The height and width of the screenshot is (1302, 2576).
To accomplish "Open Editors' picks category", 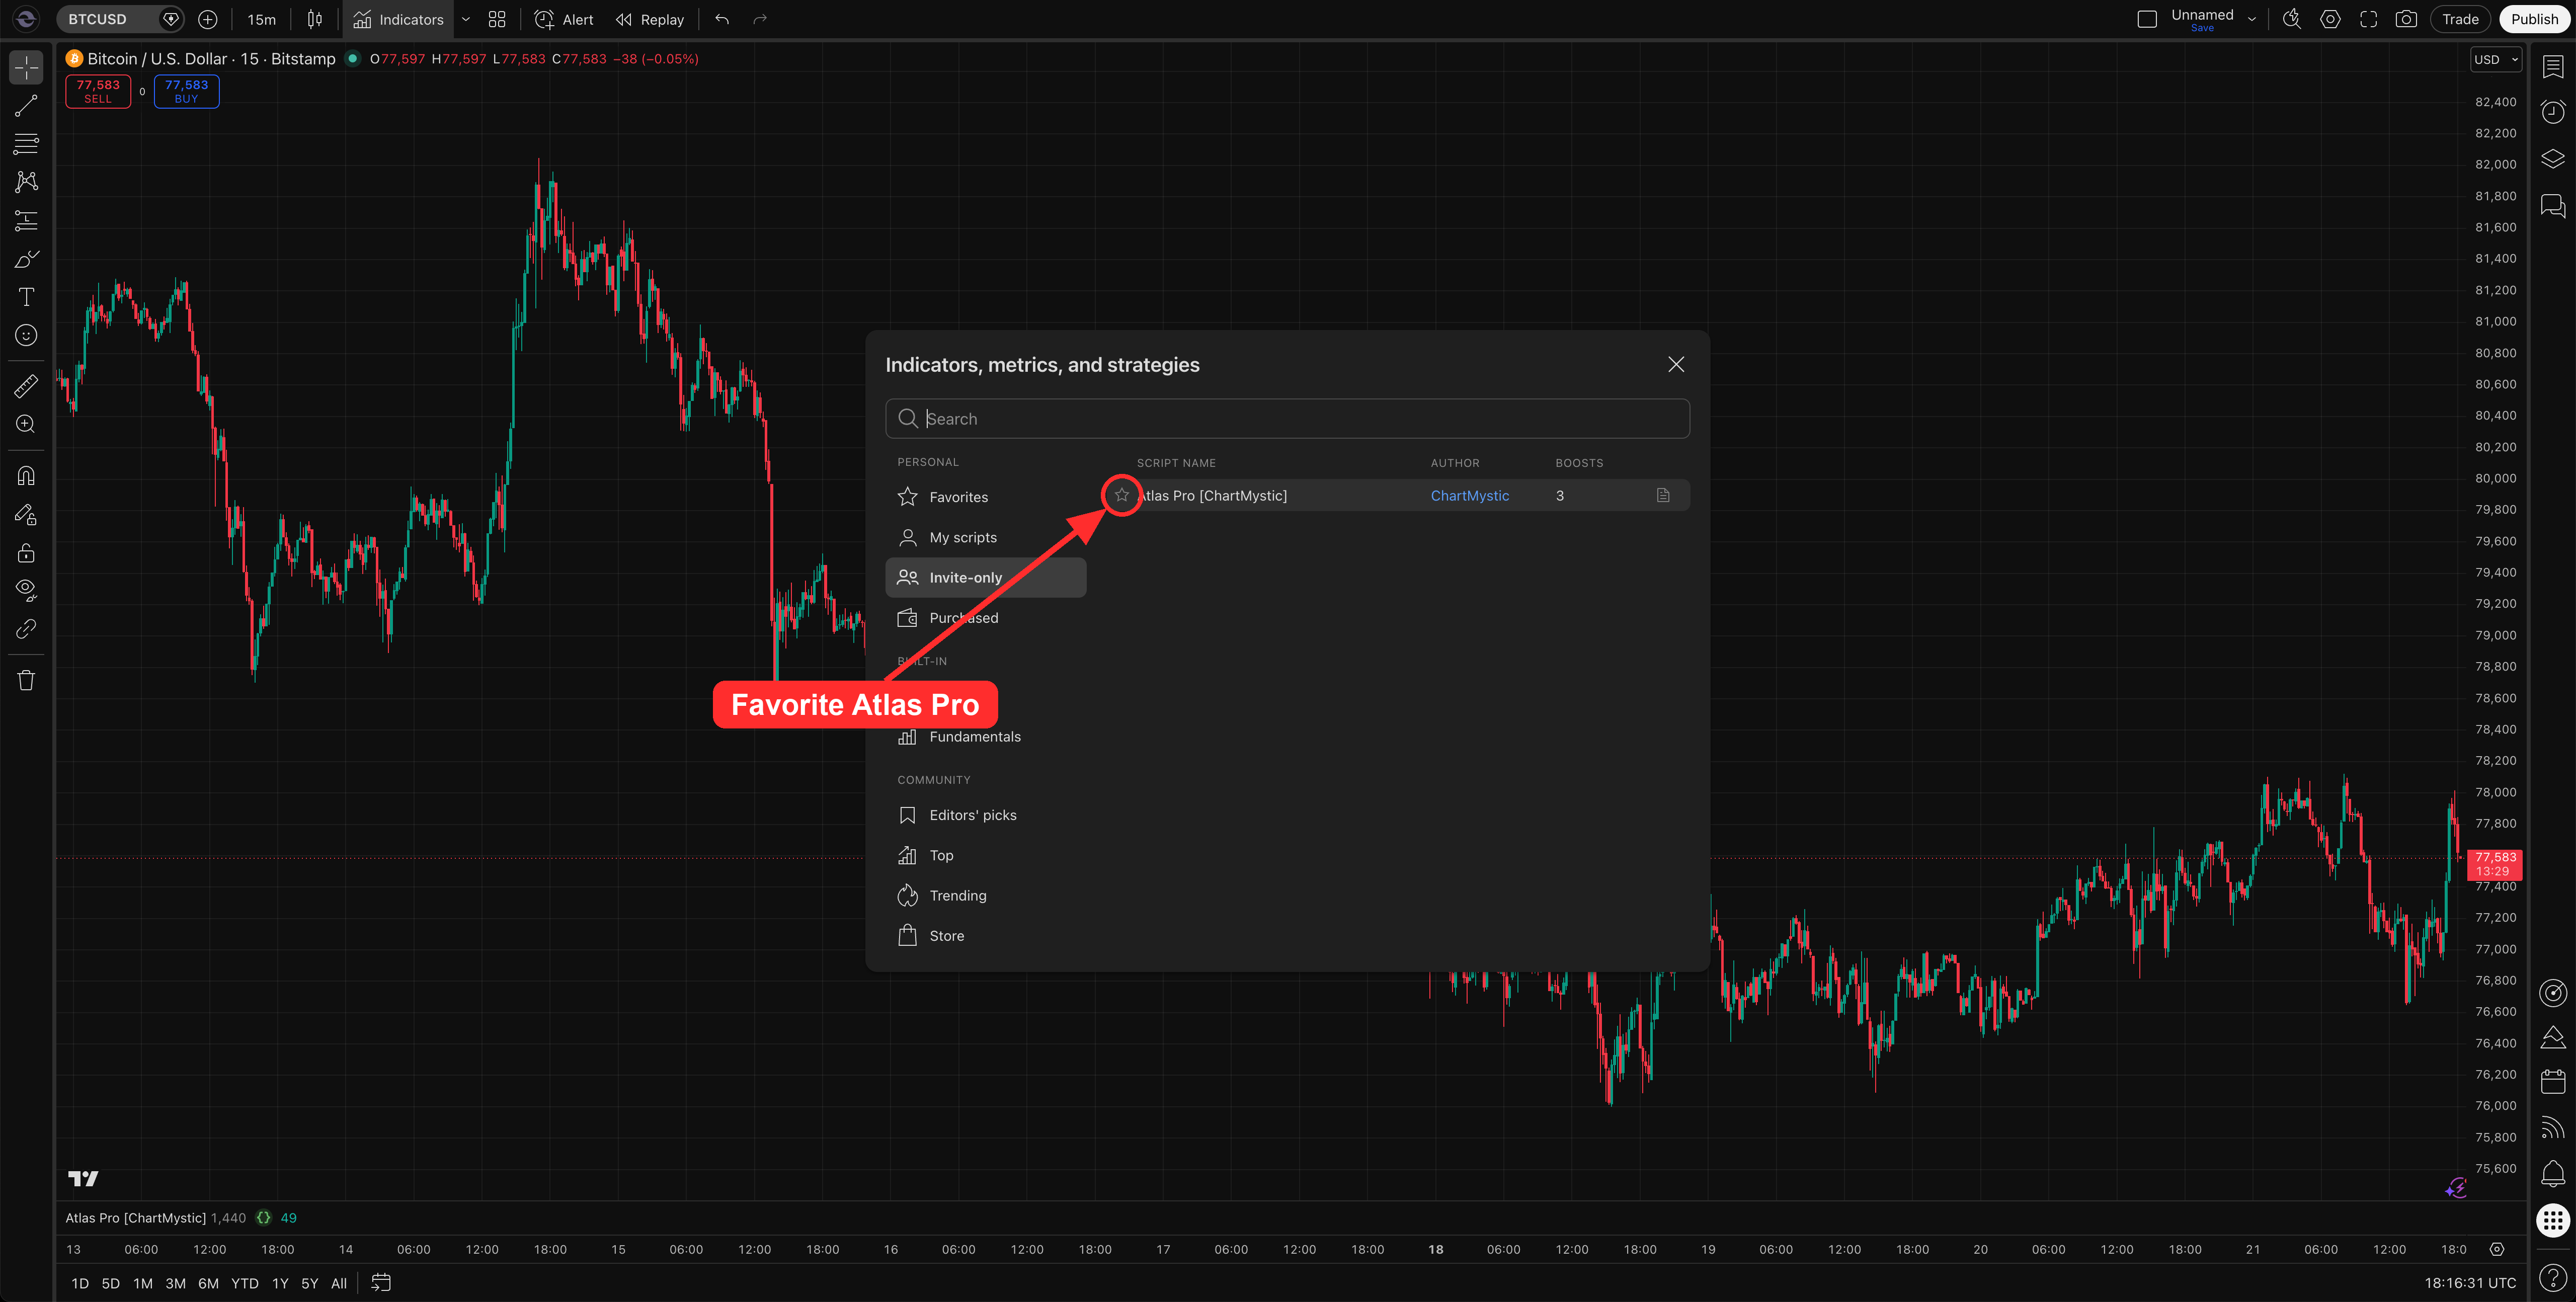I will [x=985, y=815].
